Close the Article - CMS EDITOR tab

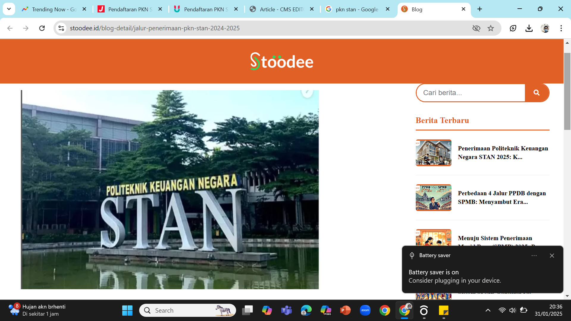coord(312,9)
